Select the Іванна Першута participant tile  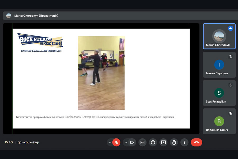click(x=219, y=65)
